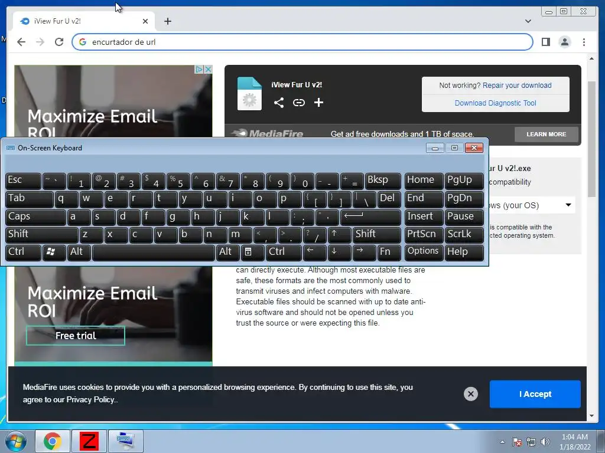This screenshot has height=453, width=605.
Task: Click the left arrow key on keyboard
Action: tap(314, 252)
